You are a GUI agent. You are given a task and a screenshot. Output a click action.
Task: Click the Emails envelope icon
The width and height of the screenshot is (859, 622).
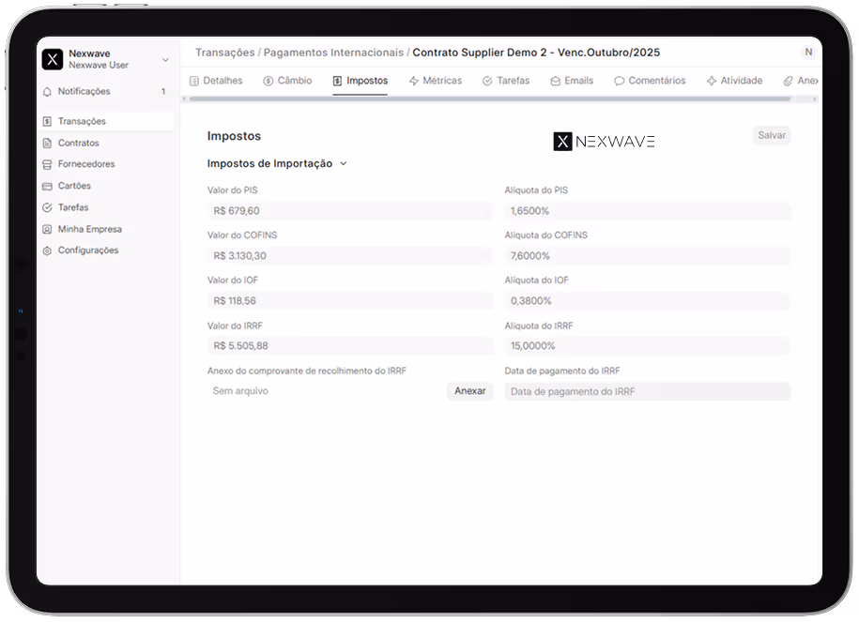(x=556, y=81)
